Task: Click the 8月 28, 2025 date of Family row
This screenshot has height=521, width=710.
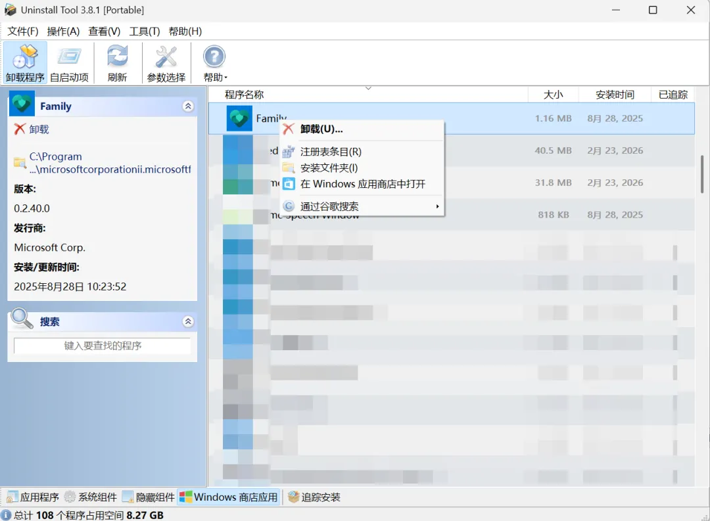Action: pyautogui.click(x=615, y=119)
